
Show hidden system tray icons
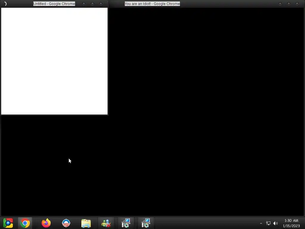point(261,223)
